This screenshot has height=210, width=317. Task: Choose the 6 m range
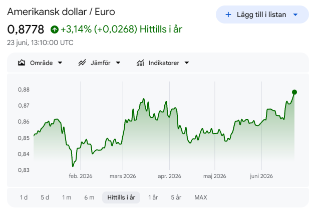point(89,197)
